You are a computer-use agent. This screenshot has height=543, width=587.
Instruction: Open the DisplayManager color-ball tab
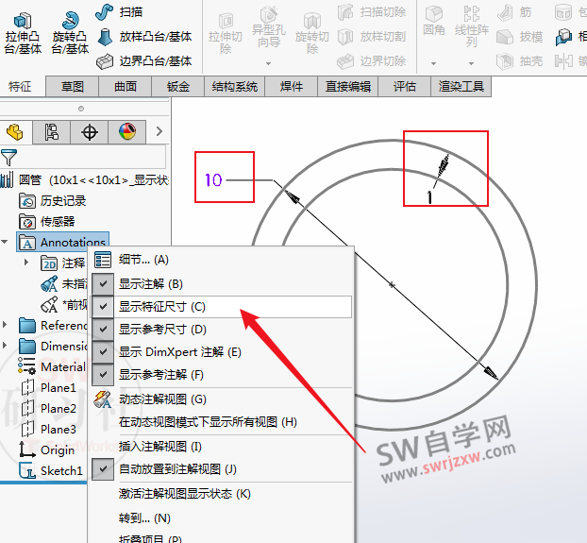tap(126, 132)
